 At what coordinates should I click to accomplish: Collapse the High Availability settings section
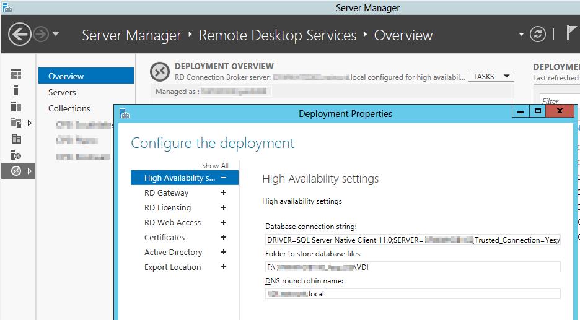(x=224, y=178)
